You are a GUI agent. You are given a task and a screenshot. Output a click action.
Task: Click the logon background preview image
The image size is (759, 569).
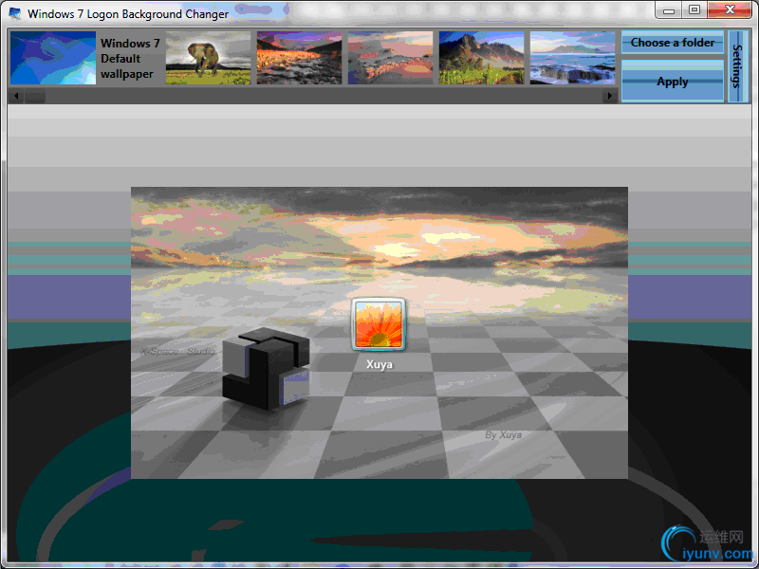coord(379,333)
